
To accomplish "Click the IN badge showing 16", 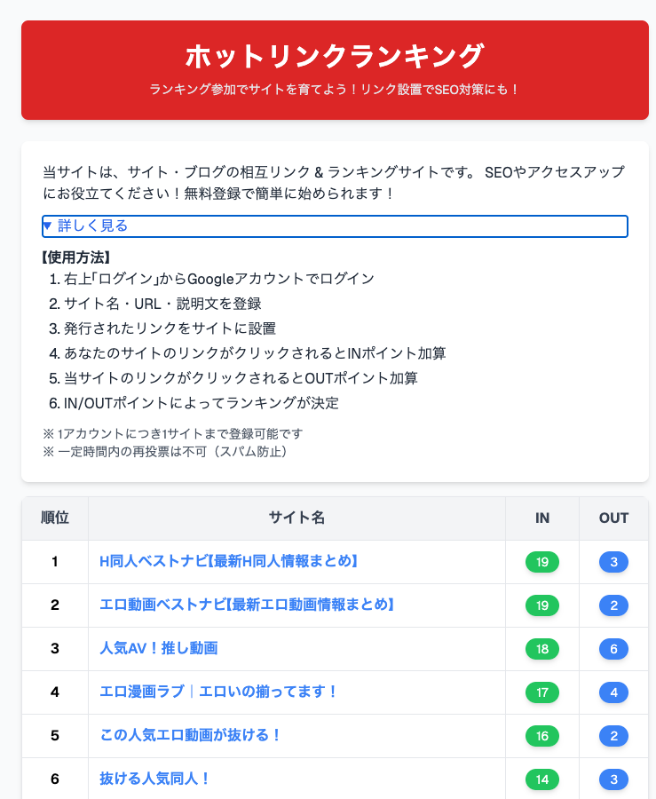I will 541,736.
